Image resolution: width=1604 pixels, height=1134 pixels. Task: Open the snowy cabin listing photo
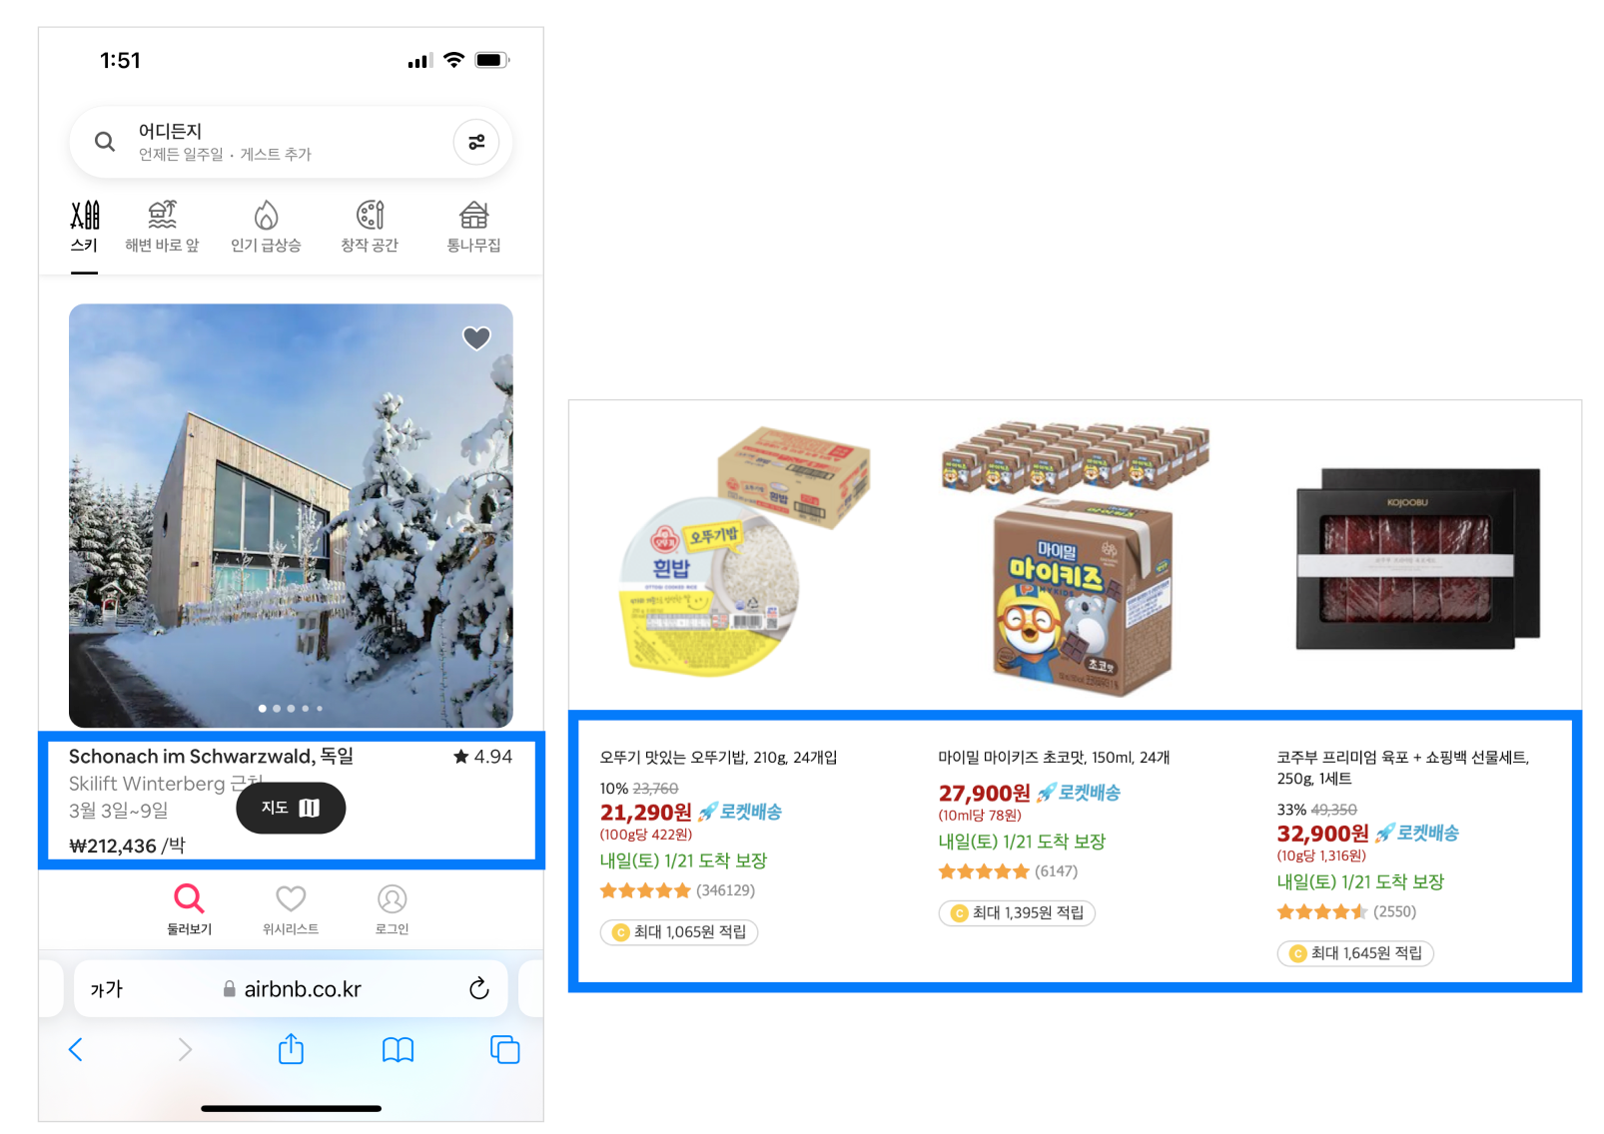point(291,515)
